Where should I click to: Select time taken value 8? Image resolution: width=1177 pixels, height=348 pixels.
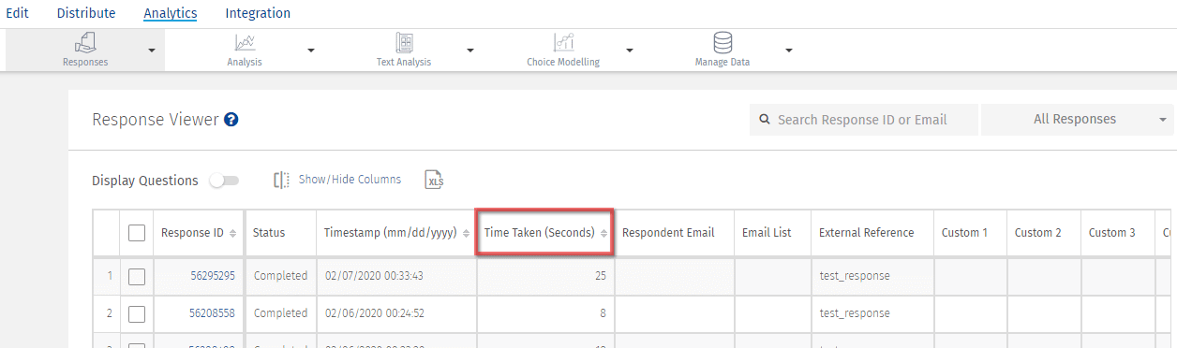pyautogui.click(x=603, y=313)
